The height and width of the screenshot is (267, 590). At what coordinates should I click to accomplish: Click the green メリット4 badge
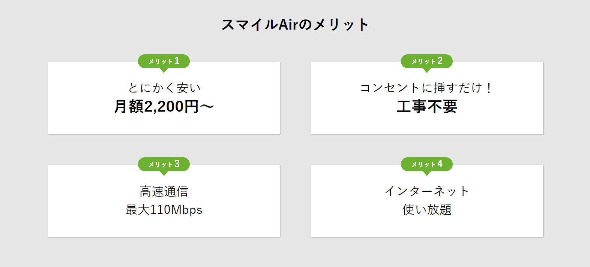[427, 164]
